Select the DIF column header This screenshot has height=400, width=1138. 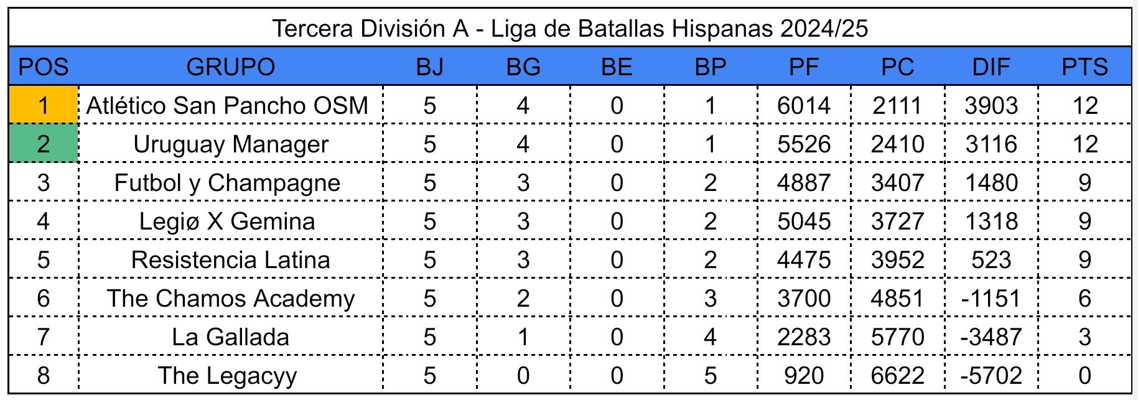(991, 67)
